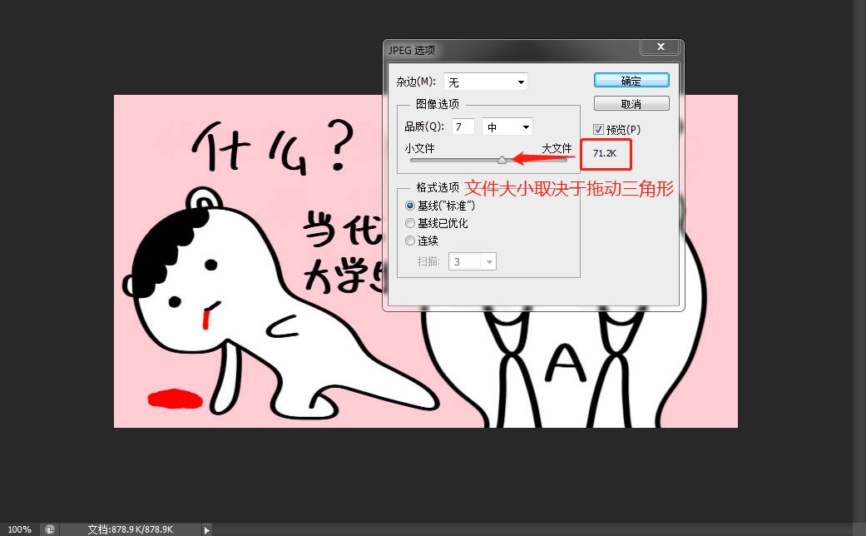Select the 连续 progressive radio button
Image resolution: width=866 pixels, height=536 pixels.
coord(409,241)
